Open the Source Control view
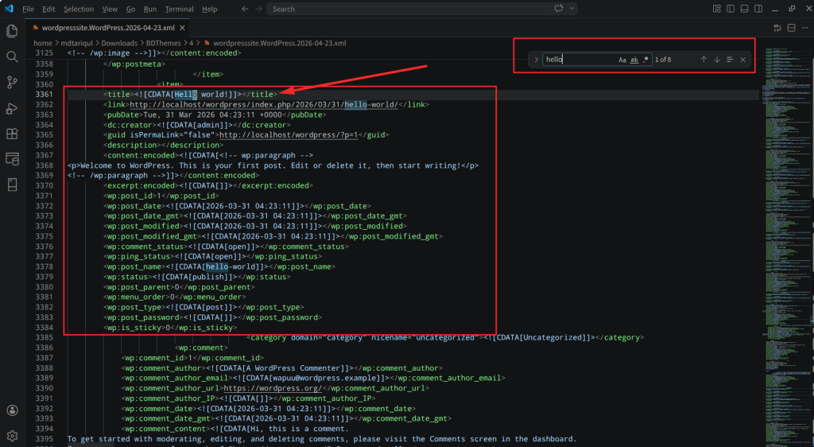Image resolution: width=814 pixels, height=447 pixels. (12, 82)
